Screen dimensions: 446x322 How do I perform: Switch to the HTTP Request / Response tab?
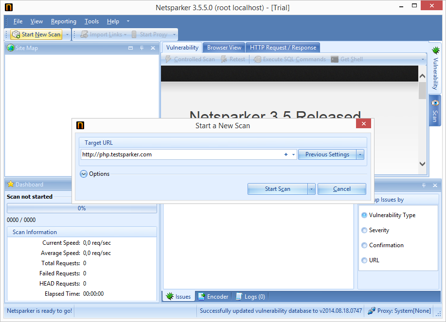[283, 48]
